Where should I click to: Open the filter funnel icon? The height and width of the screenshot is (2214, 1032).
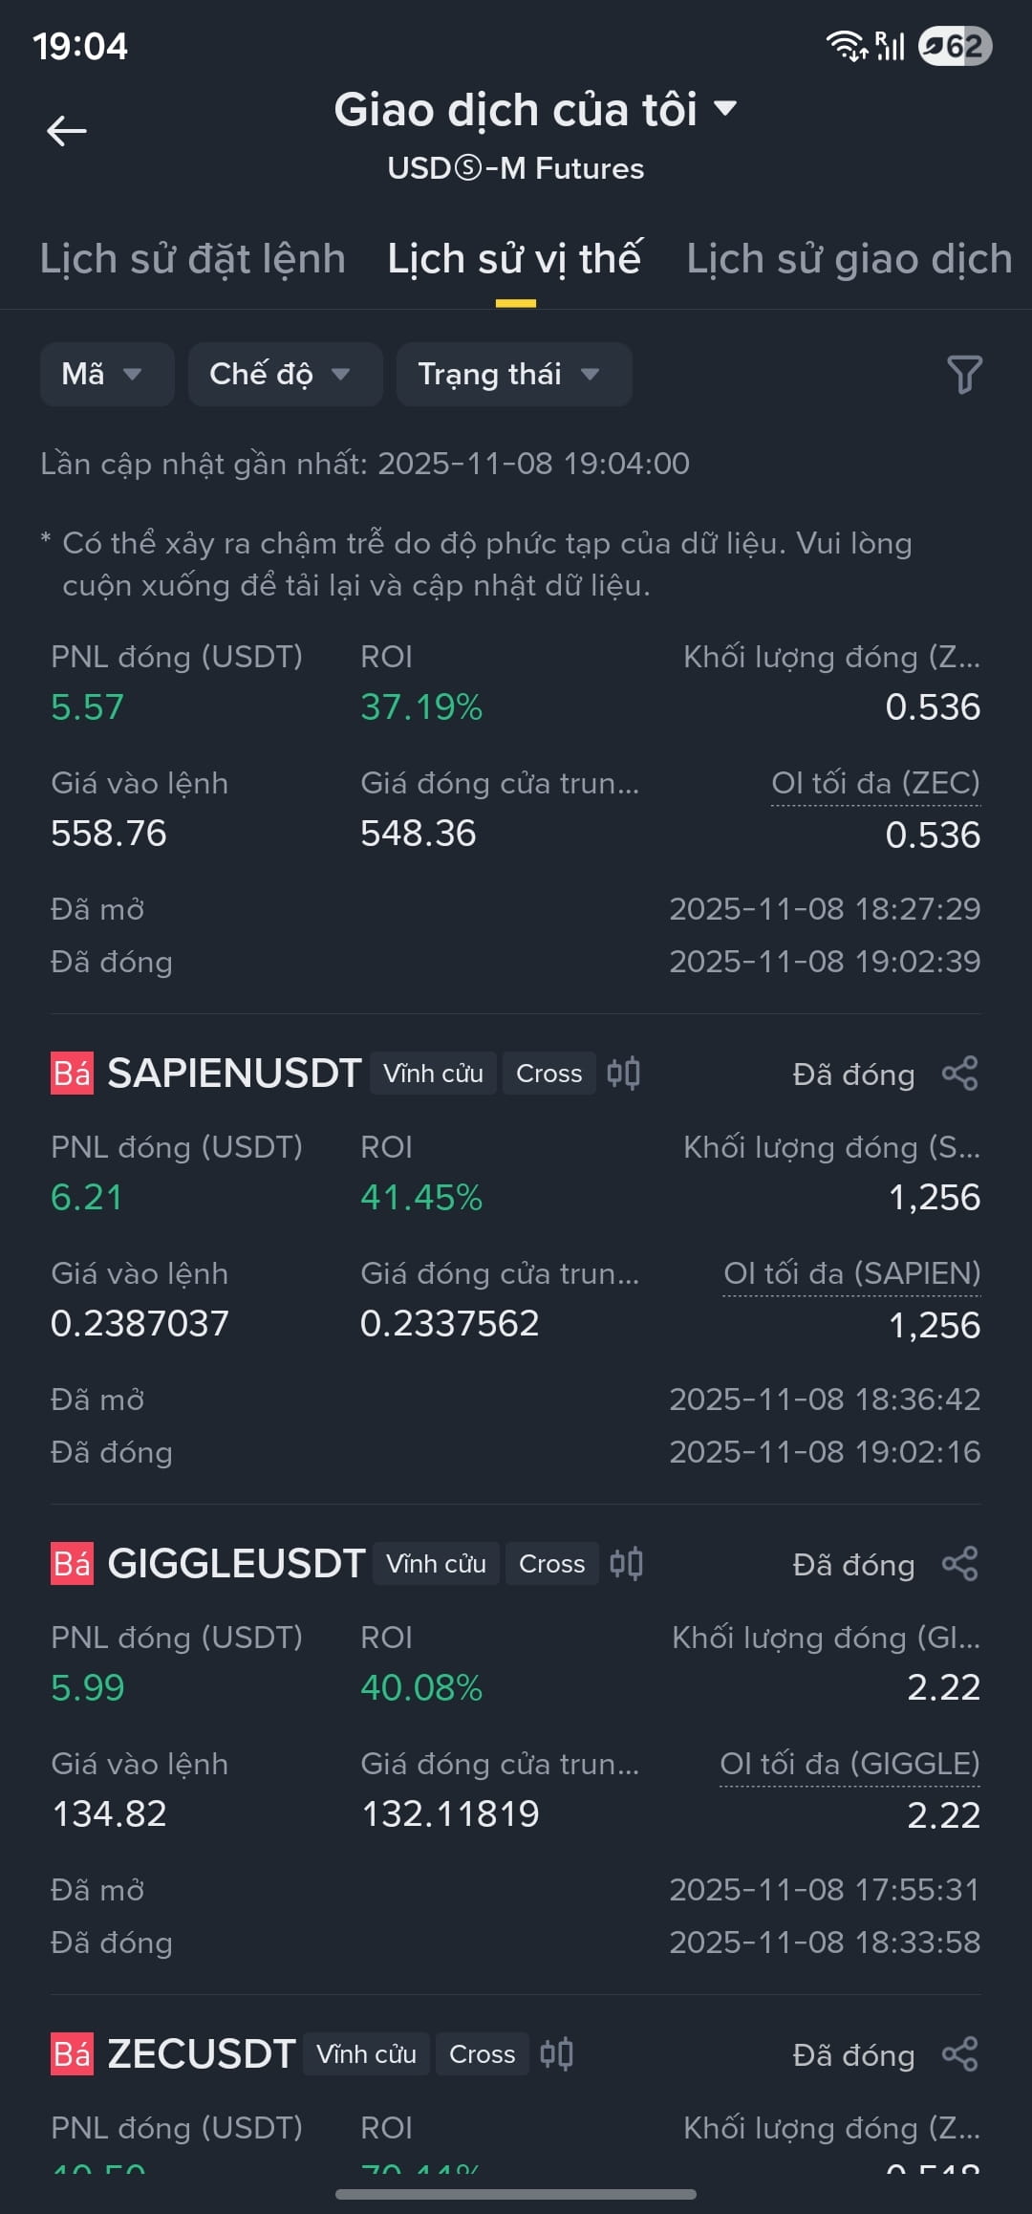click(964, 375)
